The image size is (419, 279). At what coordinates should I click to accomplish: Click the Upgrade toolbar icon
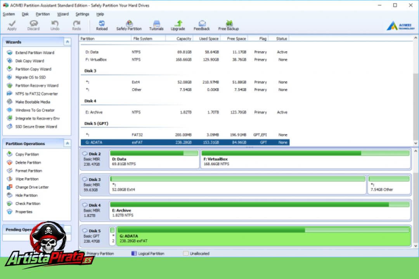click(x=178, y=25)
